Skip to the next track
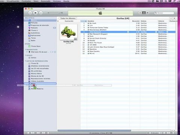This screenshot has height=135, width=180. (x=41, y=13)
